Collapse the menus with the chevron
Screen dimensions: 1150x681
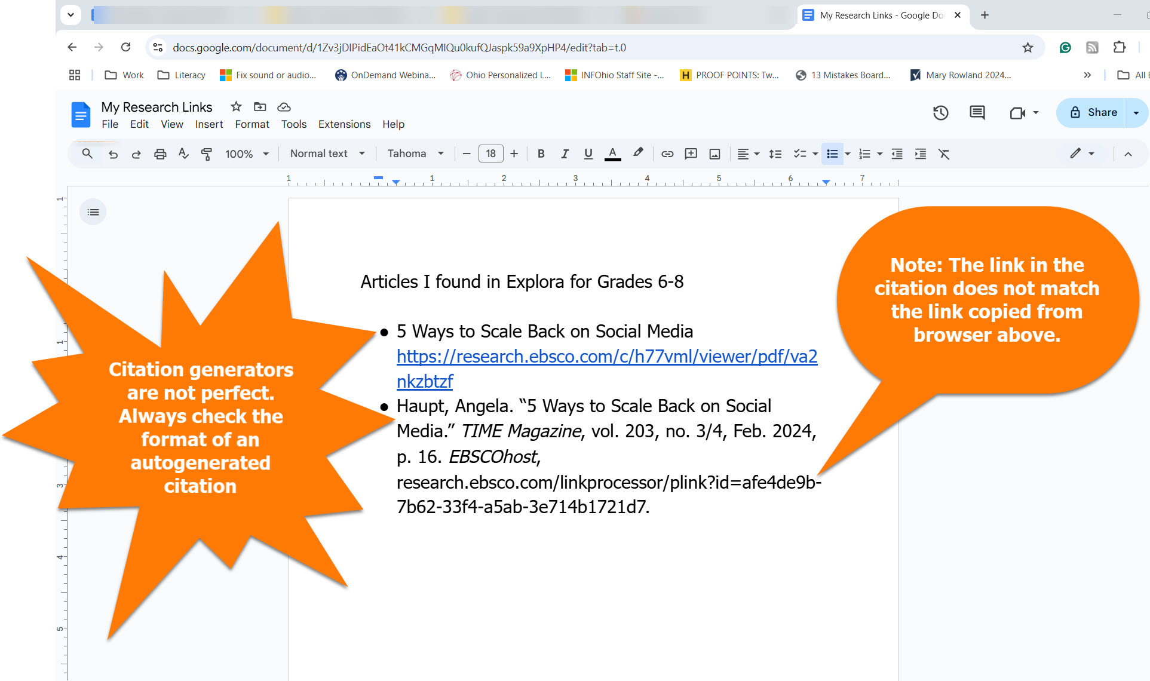(x=1128, y=154)
